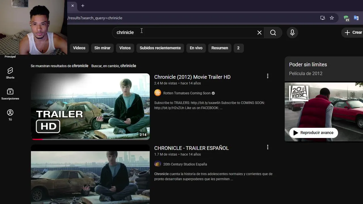363x204 pixels.
Task: Open options menu for CHRONICLE TRAILER ESPAÑOL
Action: coord(267,147)
